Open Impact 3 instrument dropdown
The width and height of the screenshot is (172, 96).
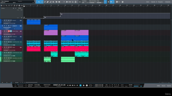click(9, 40)
